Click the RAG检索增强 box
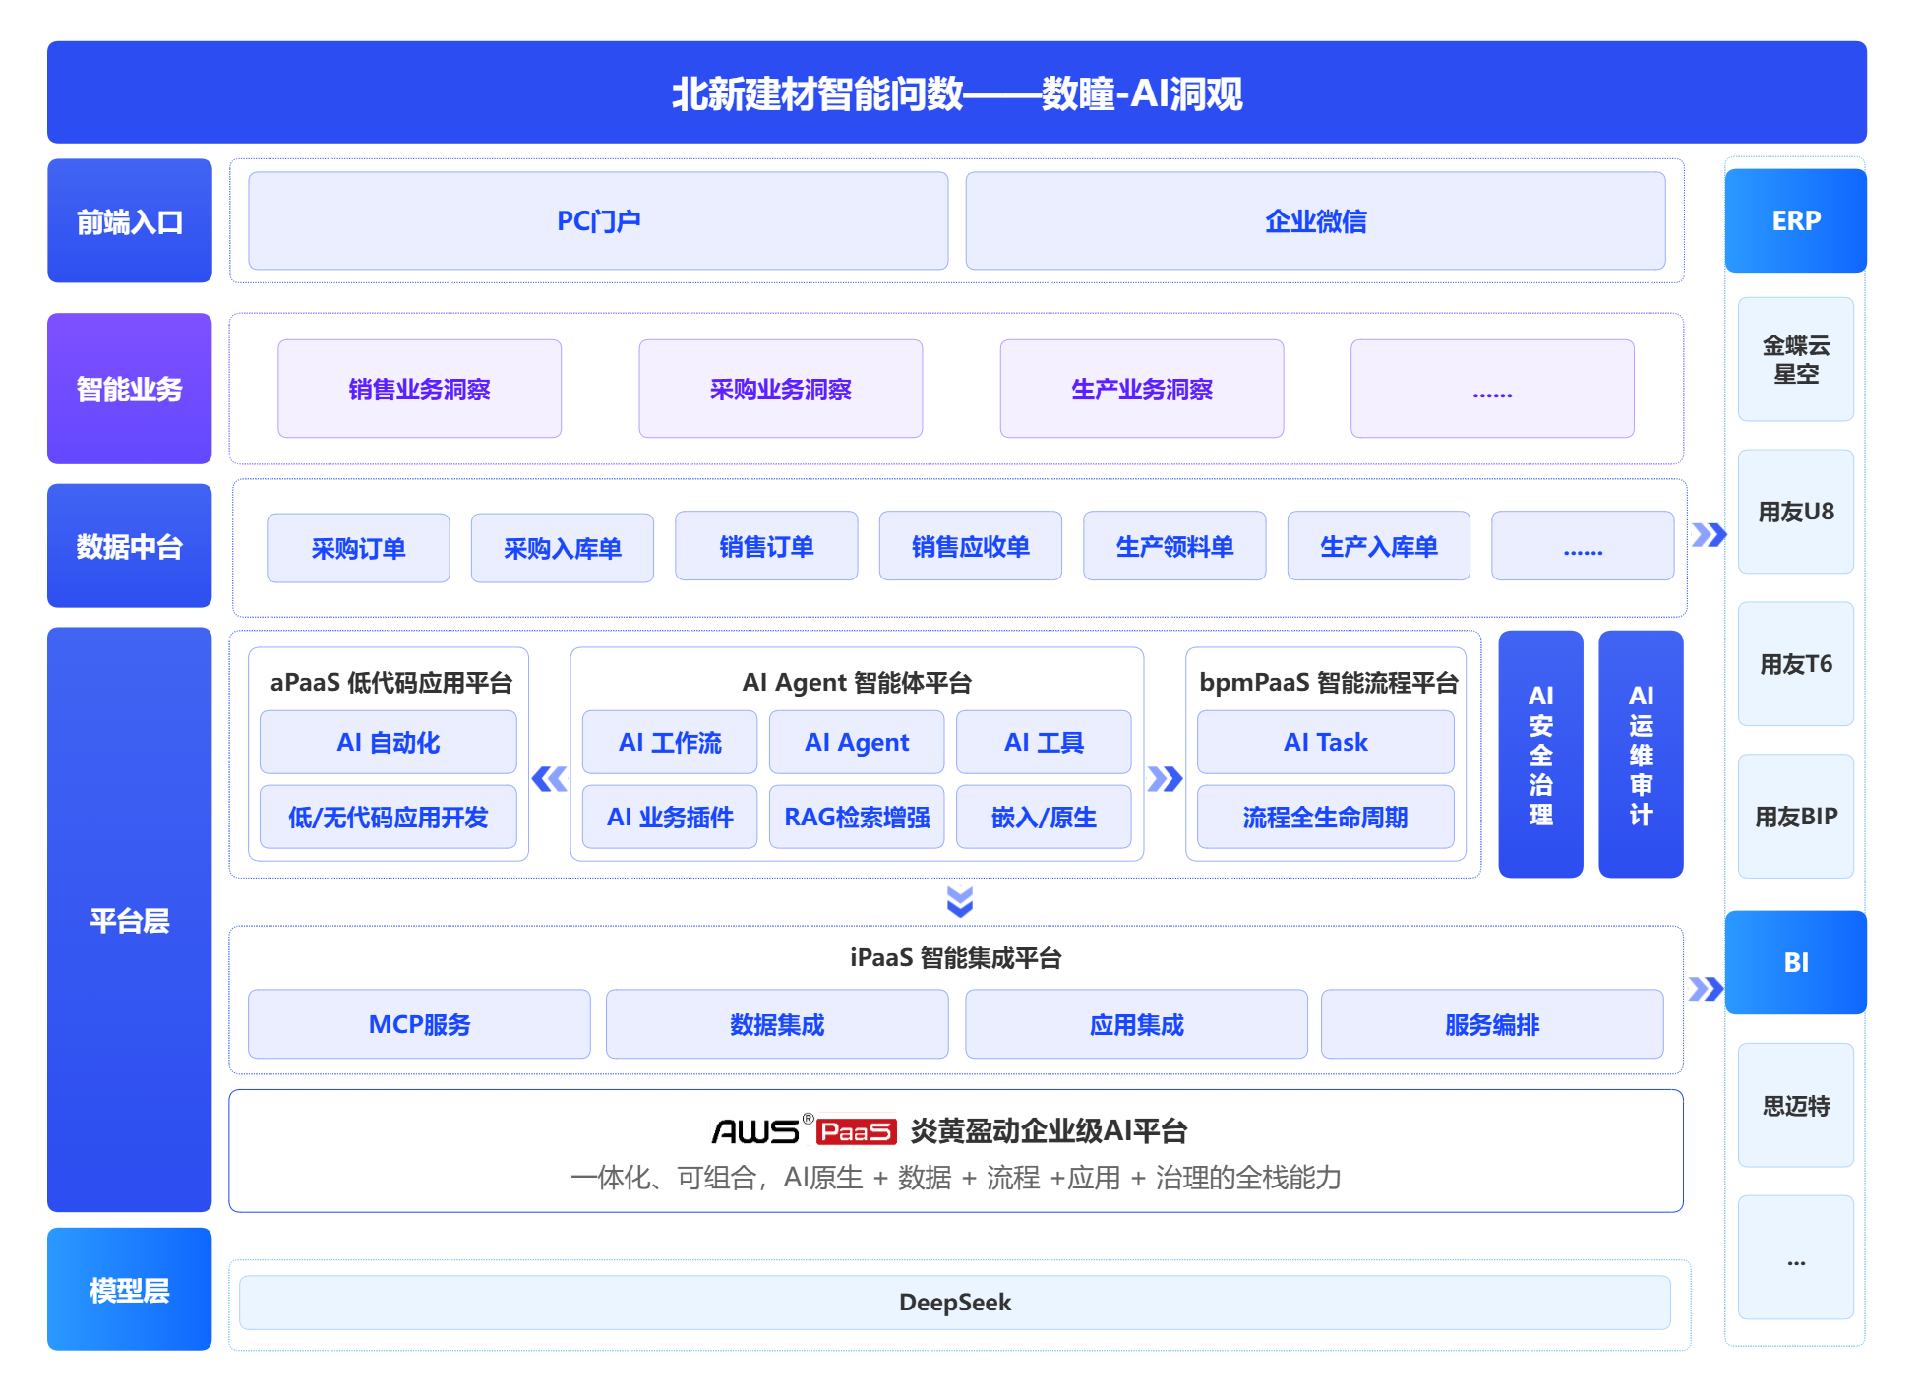The image size is (1920, 1399). (856, 817)
